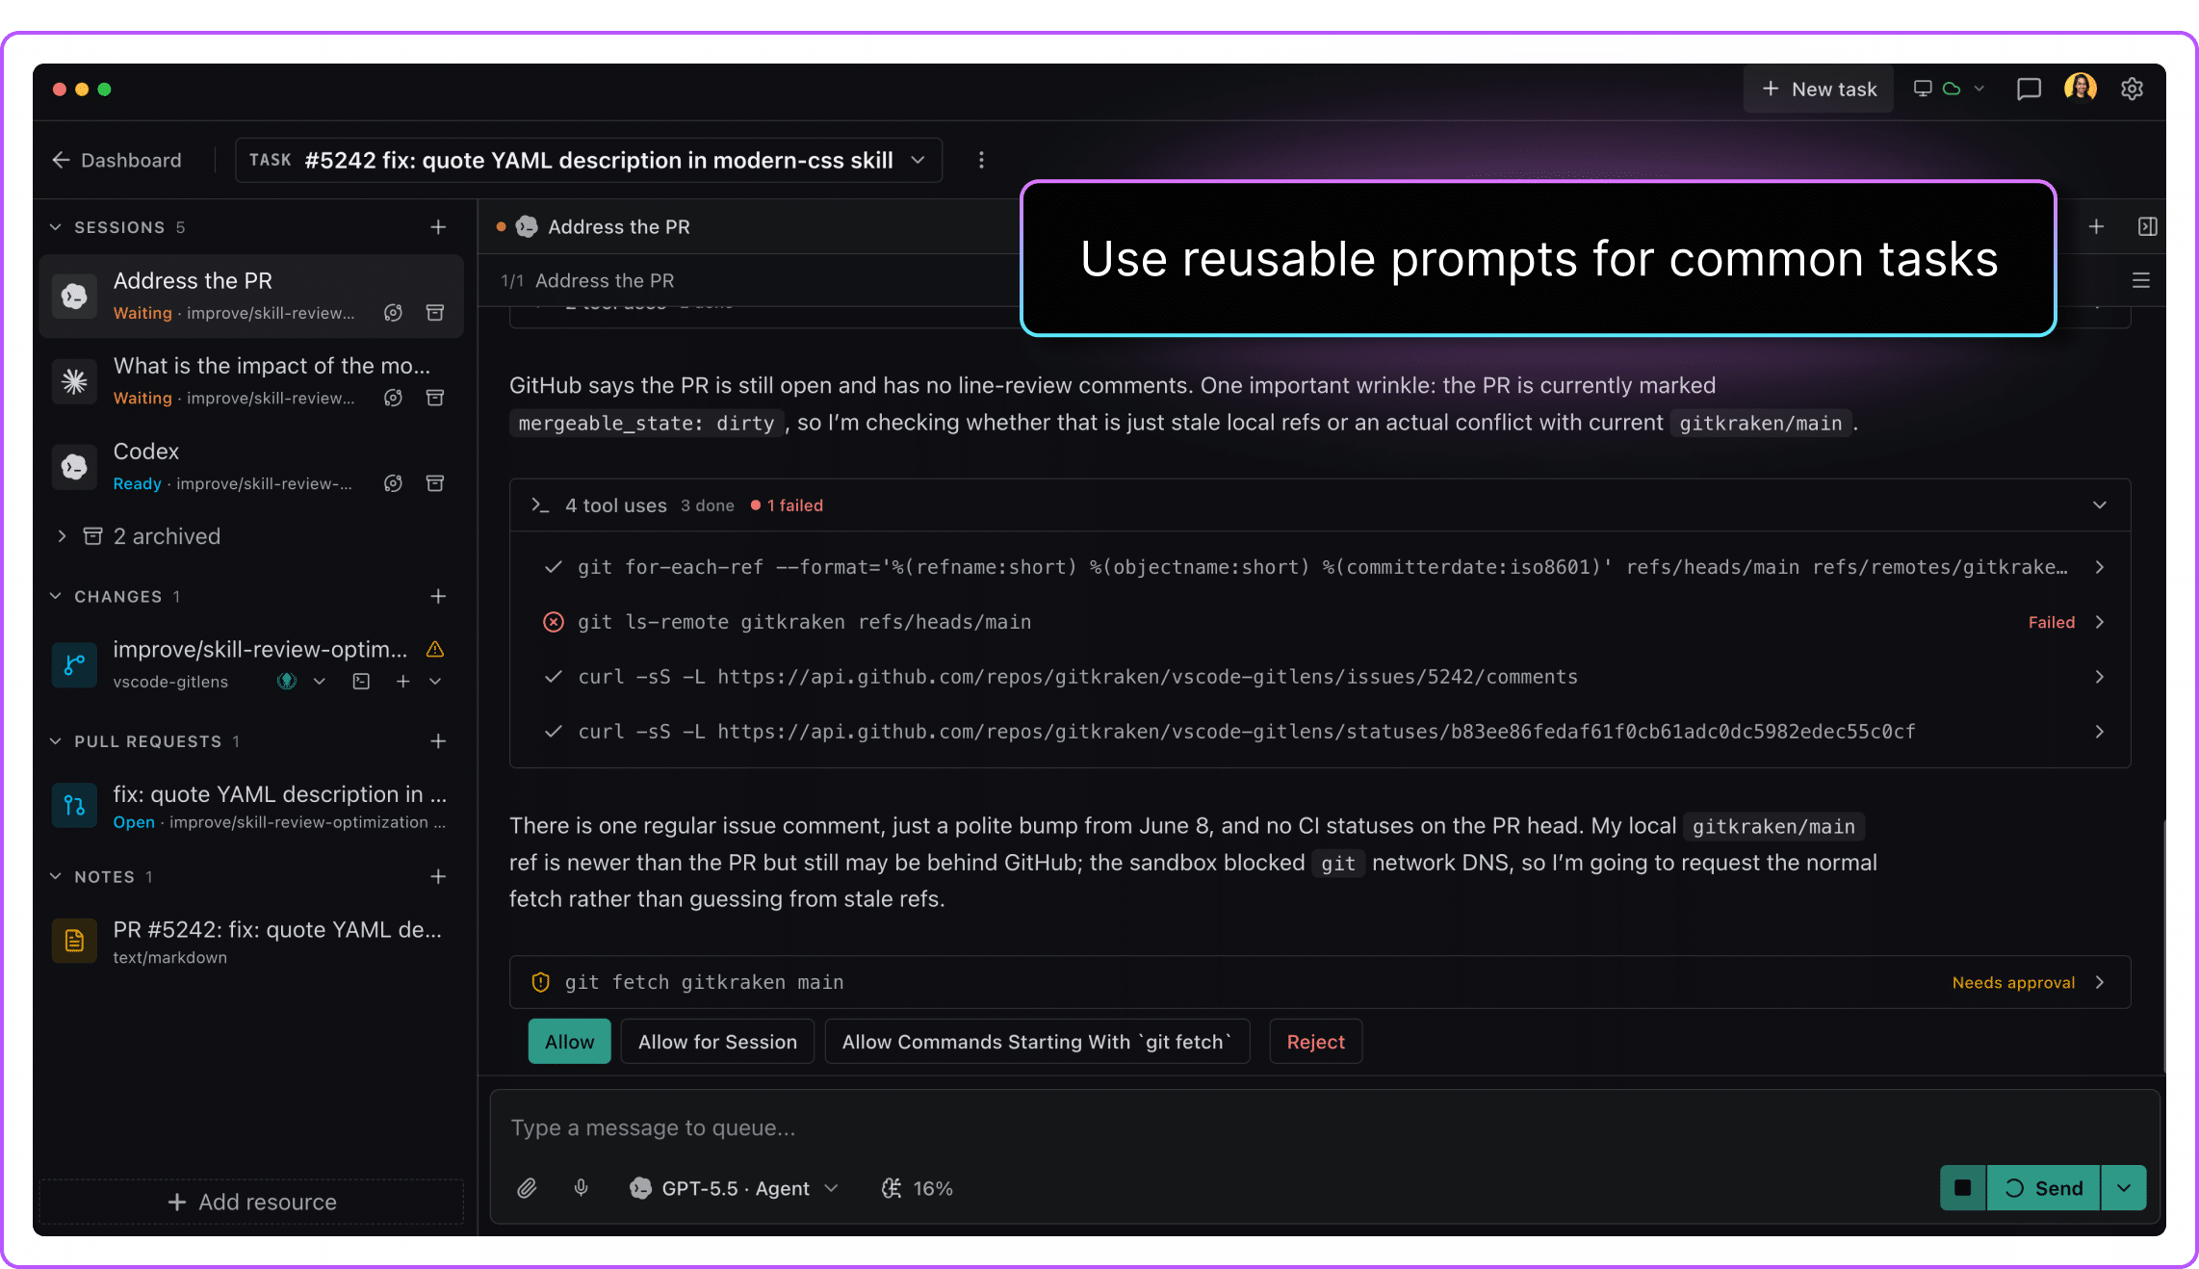
Task: Expand the git for-each-ref command row
Action: (1320, 567)
